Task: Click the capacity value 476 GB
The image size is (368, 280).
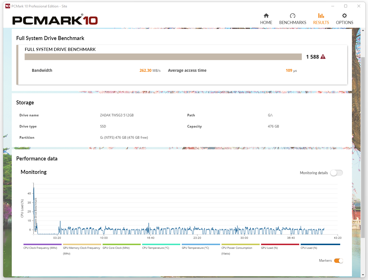Action: tap(273, 126)
